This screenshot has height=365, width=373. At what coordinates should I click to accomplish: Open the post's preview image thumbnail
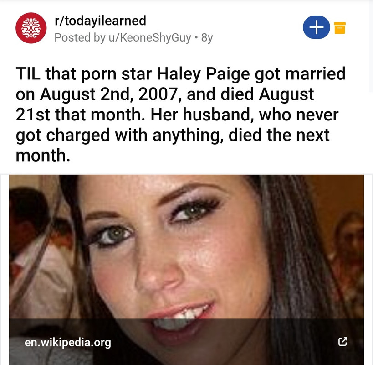(186, 270)
